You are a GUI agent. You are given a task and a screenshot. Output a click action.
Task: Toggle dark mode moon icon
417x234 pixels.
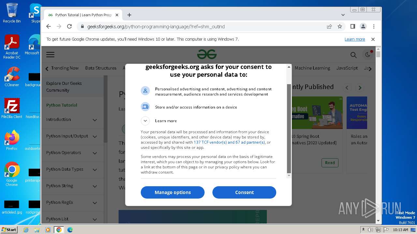(368, 55)
